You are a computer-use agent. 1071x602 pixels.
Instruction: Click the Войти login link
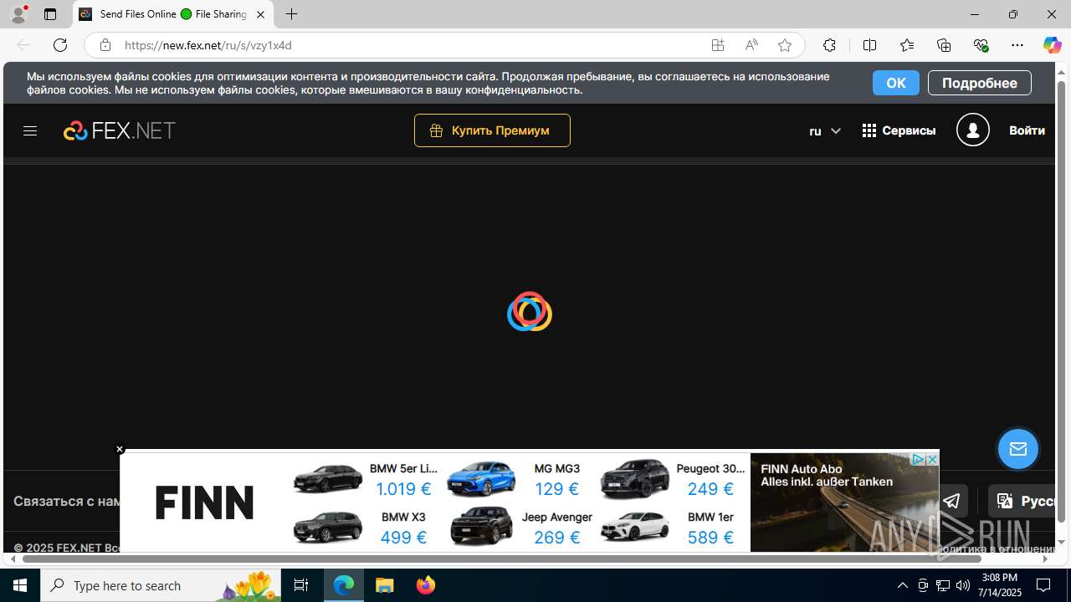point(1027,130)
